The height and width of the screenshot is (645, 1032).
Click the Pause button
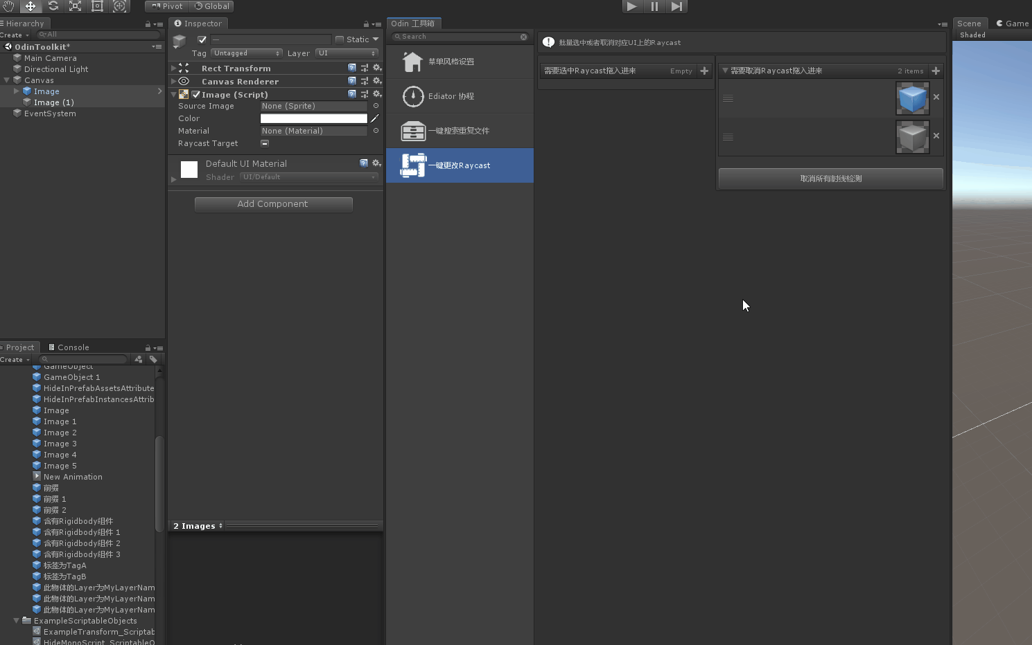point(654,6)
